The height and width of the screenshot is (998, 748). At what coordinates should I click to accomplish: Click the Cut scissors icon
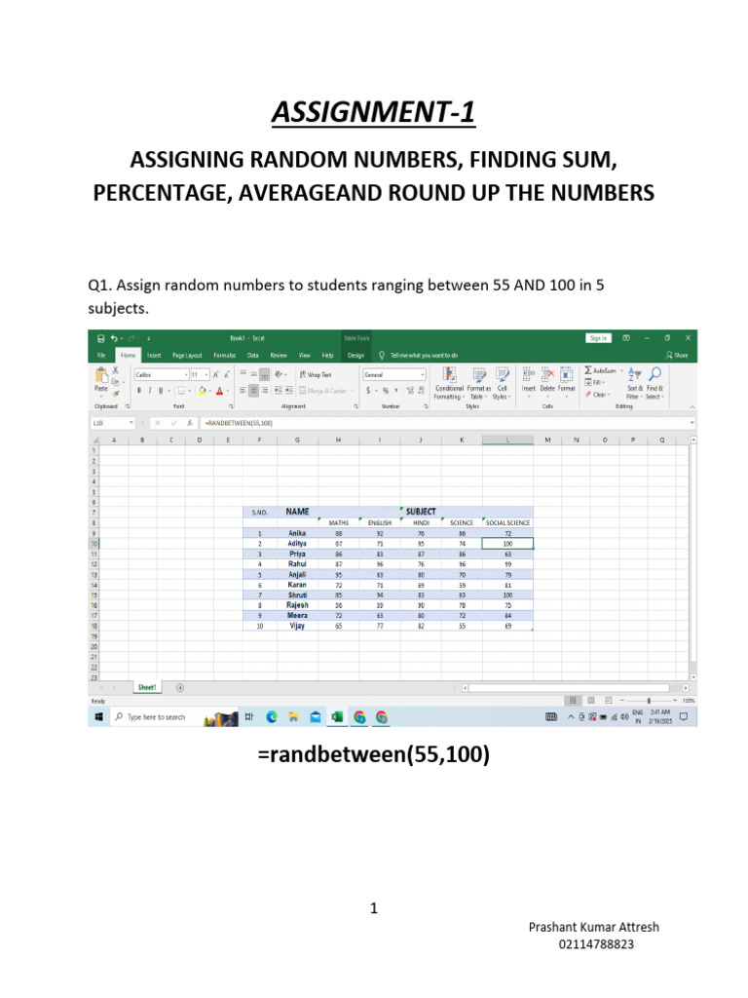(115, 369)
